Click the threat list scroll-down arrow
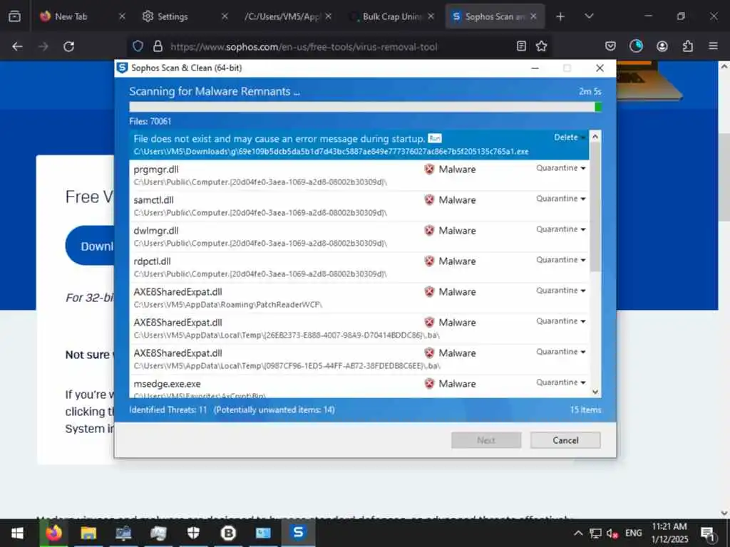 click(595, 392)
